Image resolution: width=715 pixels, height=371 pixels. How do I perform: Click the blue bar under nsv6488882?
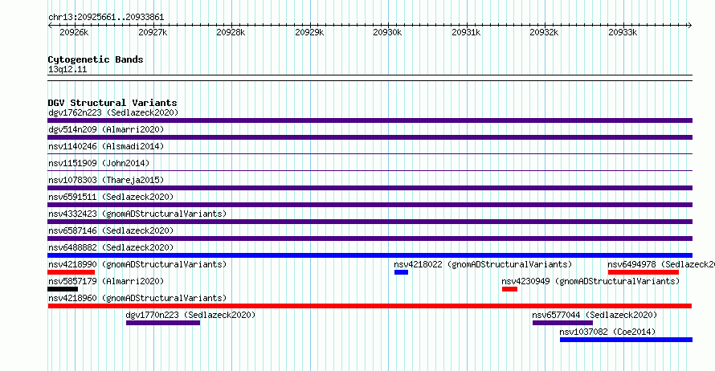[x=370, y=255]
